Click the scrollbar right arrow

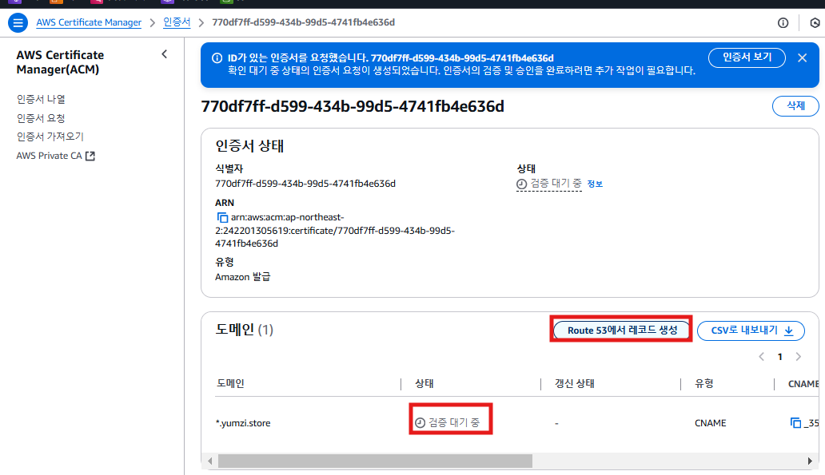pos(809,461)
